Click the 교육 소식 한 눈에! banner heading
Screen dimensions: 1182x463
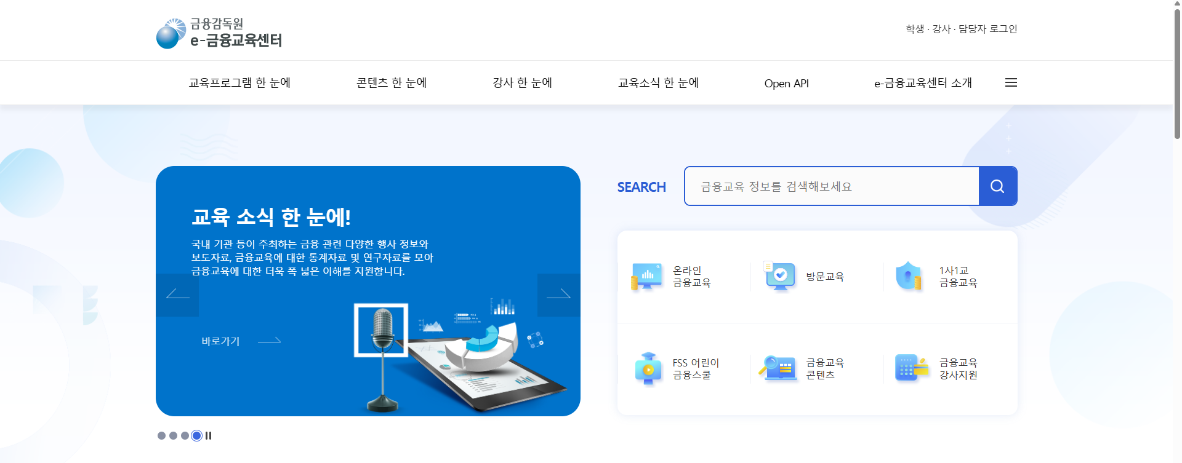(271, 217)
